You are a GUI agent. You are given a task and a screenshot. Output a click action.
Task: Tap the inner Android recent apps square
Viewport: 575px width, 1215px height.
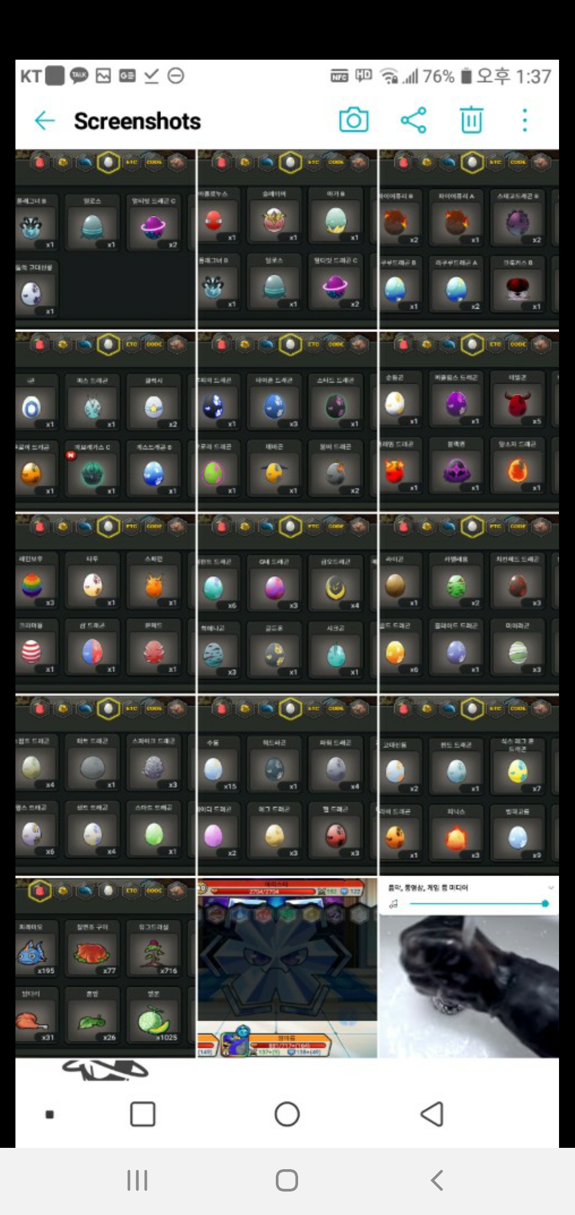(x=143, y=1114)
